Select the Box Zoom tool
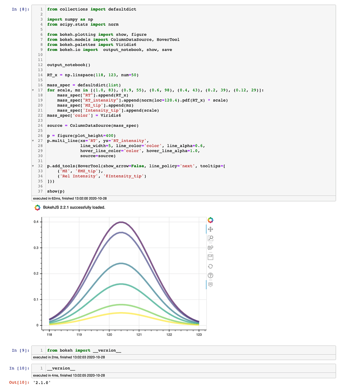 (x=211, y=238)
